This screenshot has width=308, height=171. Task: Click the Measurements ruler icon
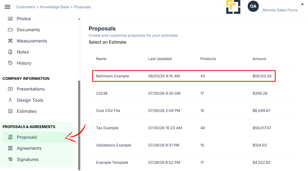coord(10,41)
